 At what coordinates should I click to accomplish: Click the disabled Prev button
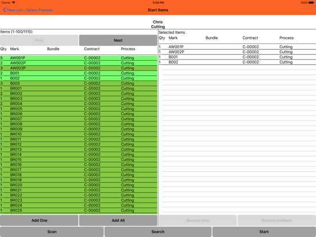coord(39,40)
